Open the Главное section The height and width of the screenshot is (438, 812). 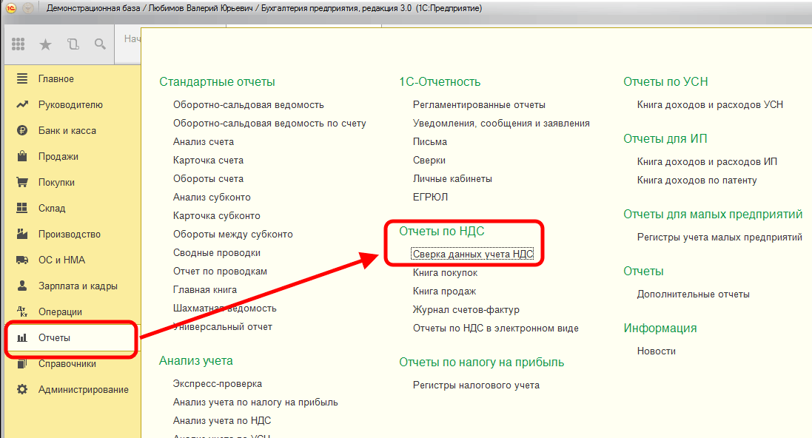(56, 78)
